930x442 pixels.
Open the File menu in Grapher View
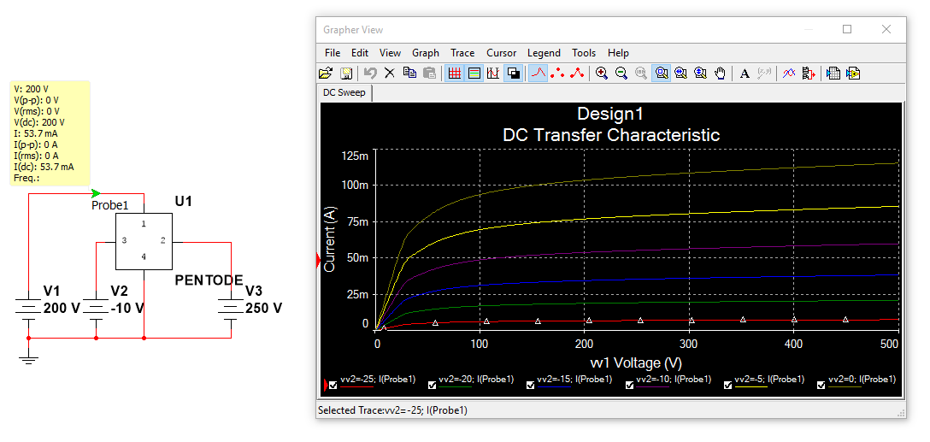333,53
